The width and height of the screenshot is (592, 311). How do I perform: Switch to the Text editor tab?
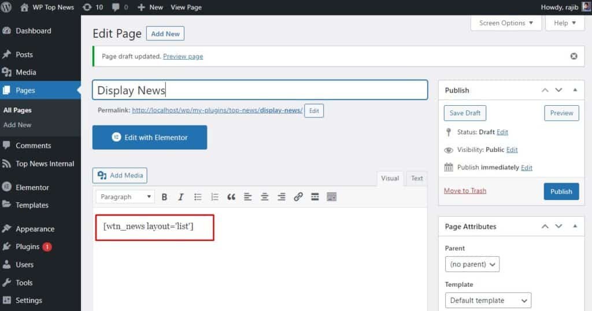click(417, 178)
